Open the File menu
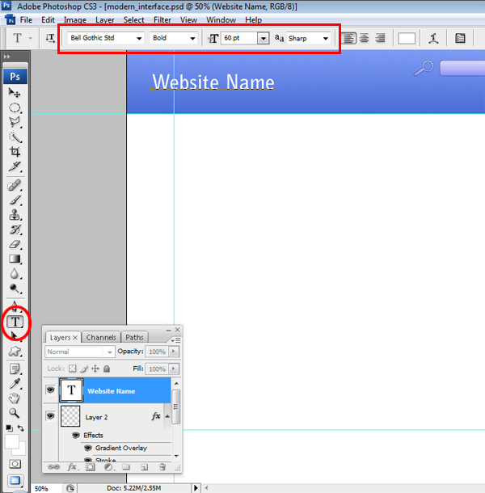485x493 pixels. coord(26,20)
